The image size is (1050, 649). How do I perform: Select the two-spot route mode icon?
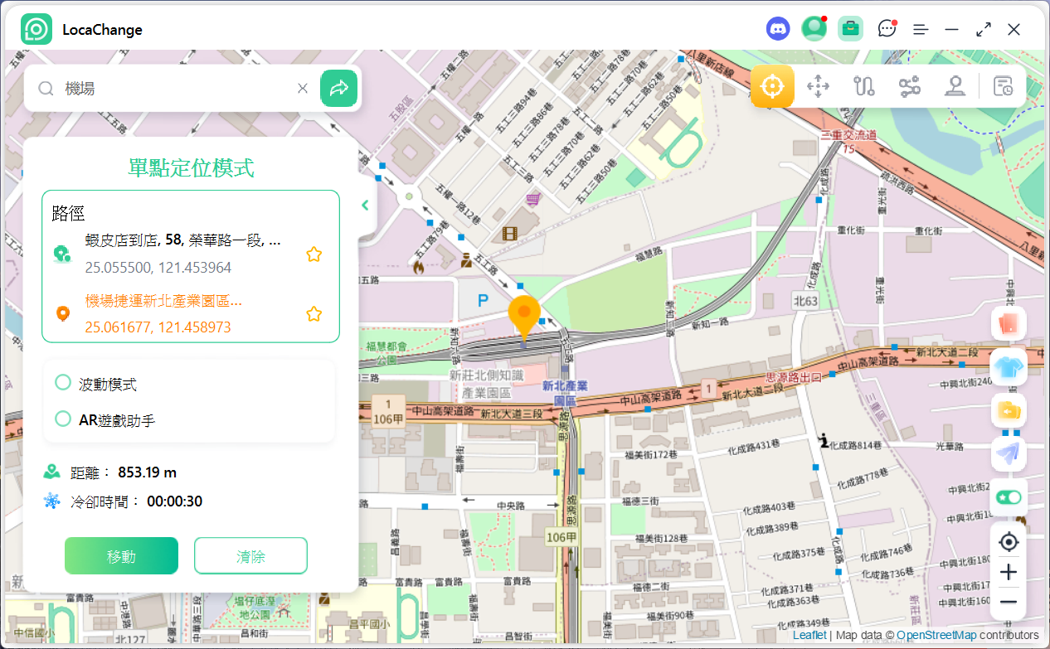pos(864,86)
